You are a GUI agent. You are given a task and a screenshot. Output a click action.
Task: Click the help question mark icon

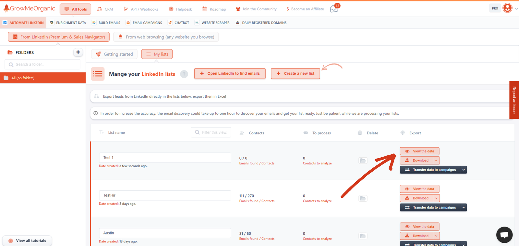point(184,74)
